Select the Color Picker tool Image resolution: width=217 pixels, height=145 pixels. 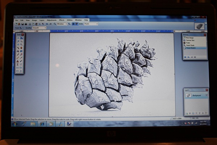(21, 58)
